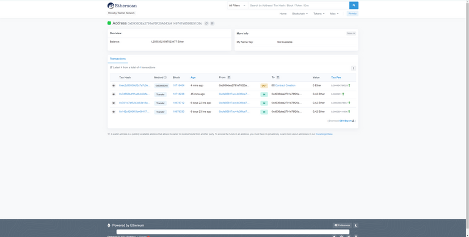This screenshot has width=469, height=237.
Task: Open From address in 6 days 23 hrs row
Action: [234, 111]
